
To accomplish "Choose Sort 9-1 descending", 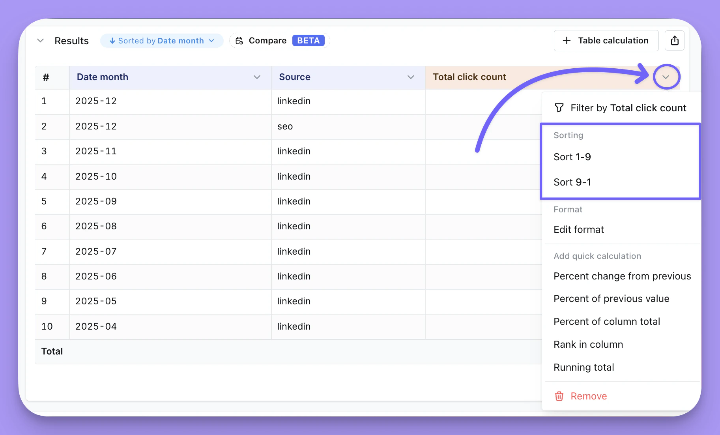I will pos(620,182).
